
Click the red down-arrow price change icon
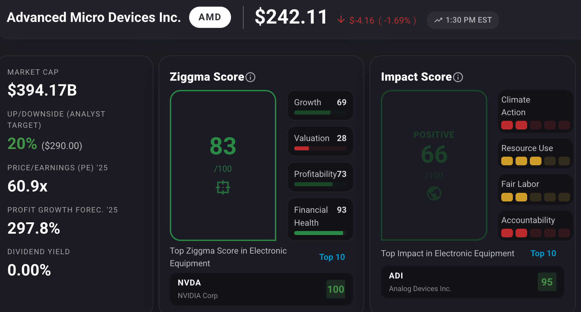[x=341, y=20]
